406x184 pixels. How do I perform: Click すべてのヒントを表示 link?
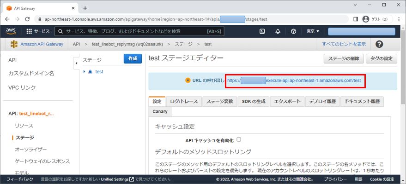pos(344,44)
